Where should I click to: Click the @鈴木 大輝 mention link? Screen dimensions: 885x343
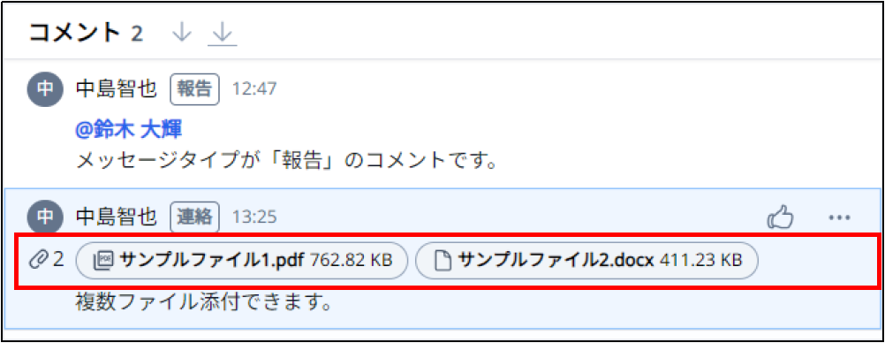[x=129, y=130]
